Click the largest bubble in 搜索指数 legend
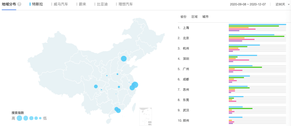This screenshot has width=291, height=126. tap(19, 118)
